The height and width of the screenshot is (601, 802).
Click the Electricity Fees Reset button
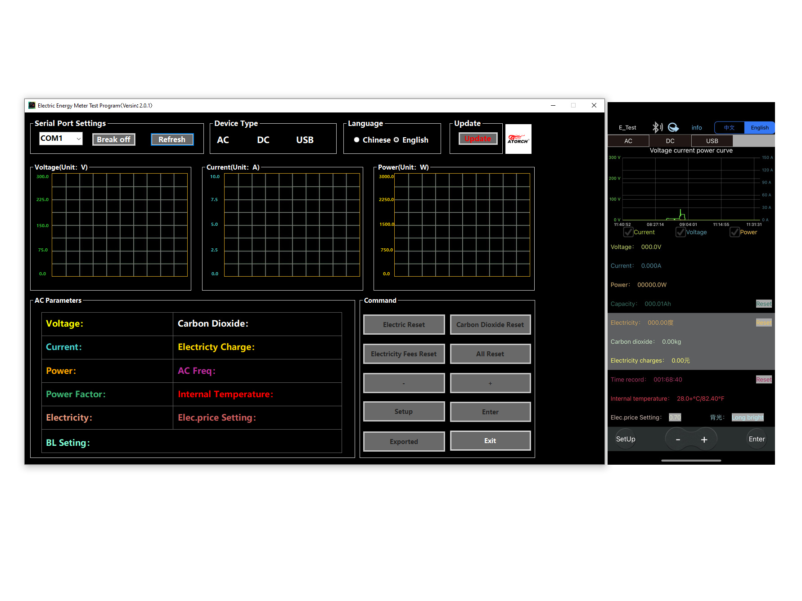tap(404, 354)
